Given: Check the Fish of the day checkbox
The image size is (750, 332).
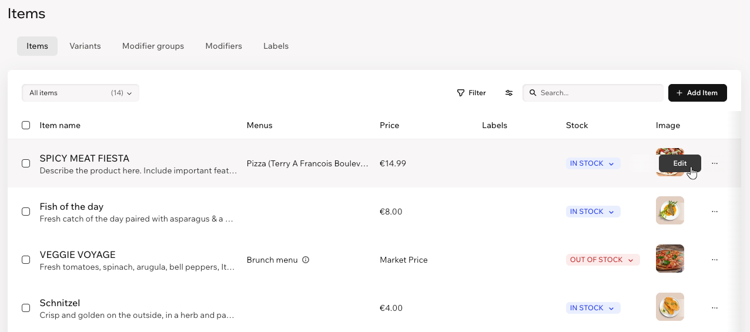Looking at the screenshot, I should (x=26, y=212).
